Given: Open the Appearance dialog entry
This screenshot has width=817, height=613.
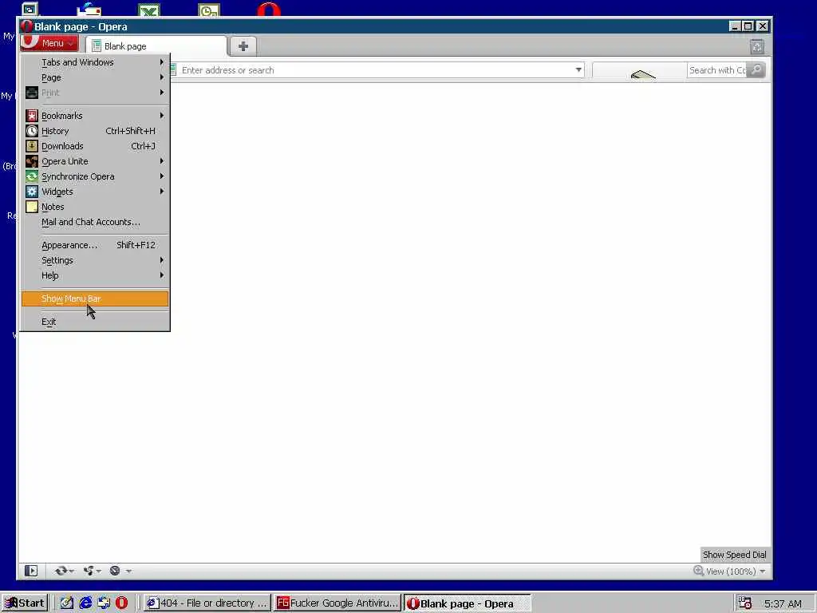Looking at the screenshot, I should click(x=95, y=245).
